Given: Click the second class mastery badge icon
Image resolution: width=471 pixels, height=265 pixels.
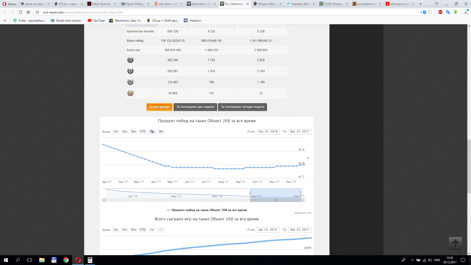Looking at the screenshot, I should (x=130, y=71).
